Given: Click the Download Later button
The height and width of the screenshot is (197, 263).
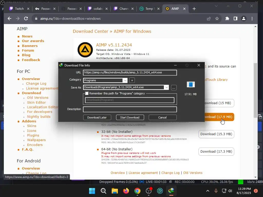Looking at the screenshot, I should (x=97, y=117).
